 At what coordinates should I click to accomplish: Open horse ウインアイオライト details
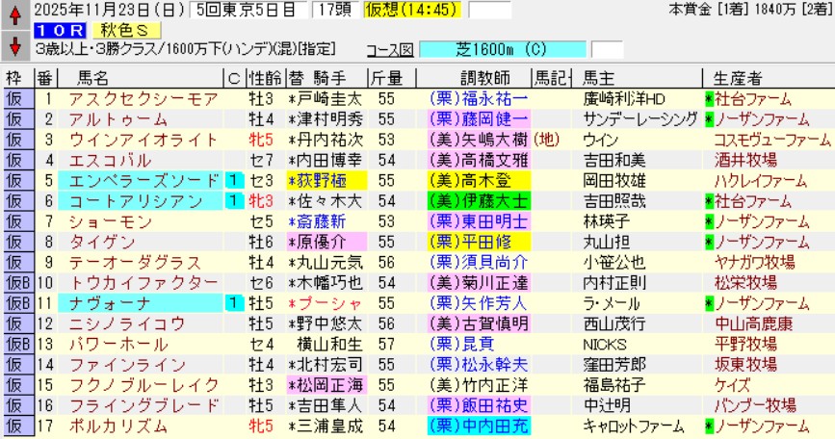click(x=128, y=140)
